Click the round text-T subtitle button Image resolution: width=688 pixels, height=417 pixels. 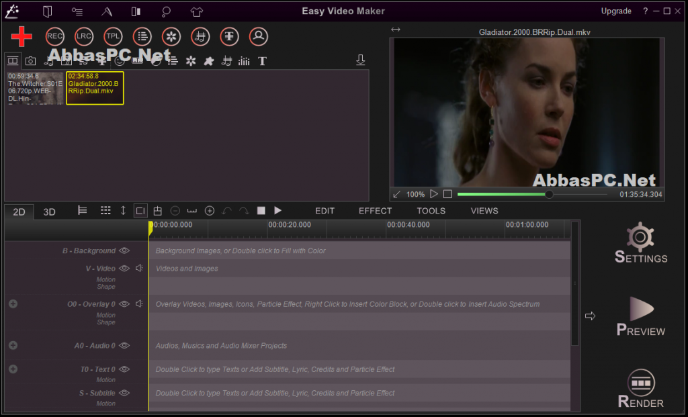[x=230, y=36]
